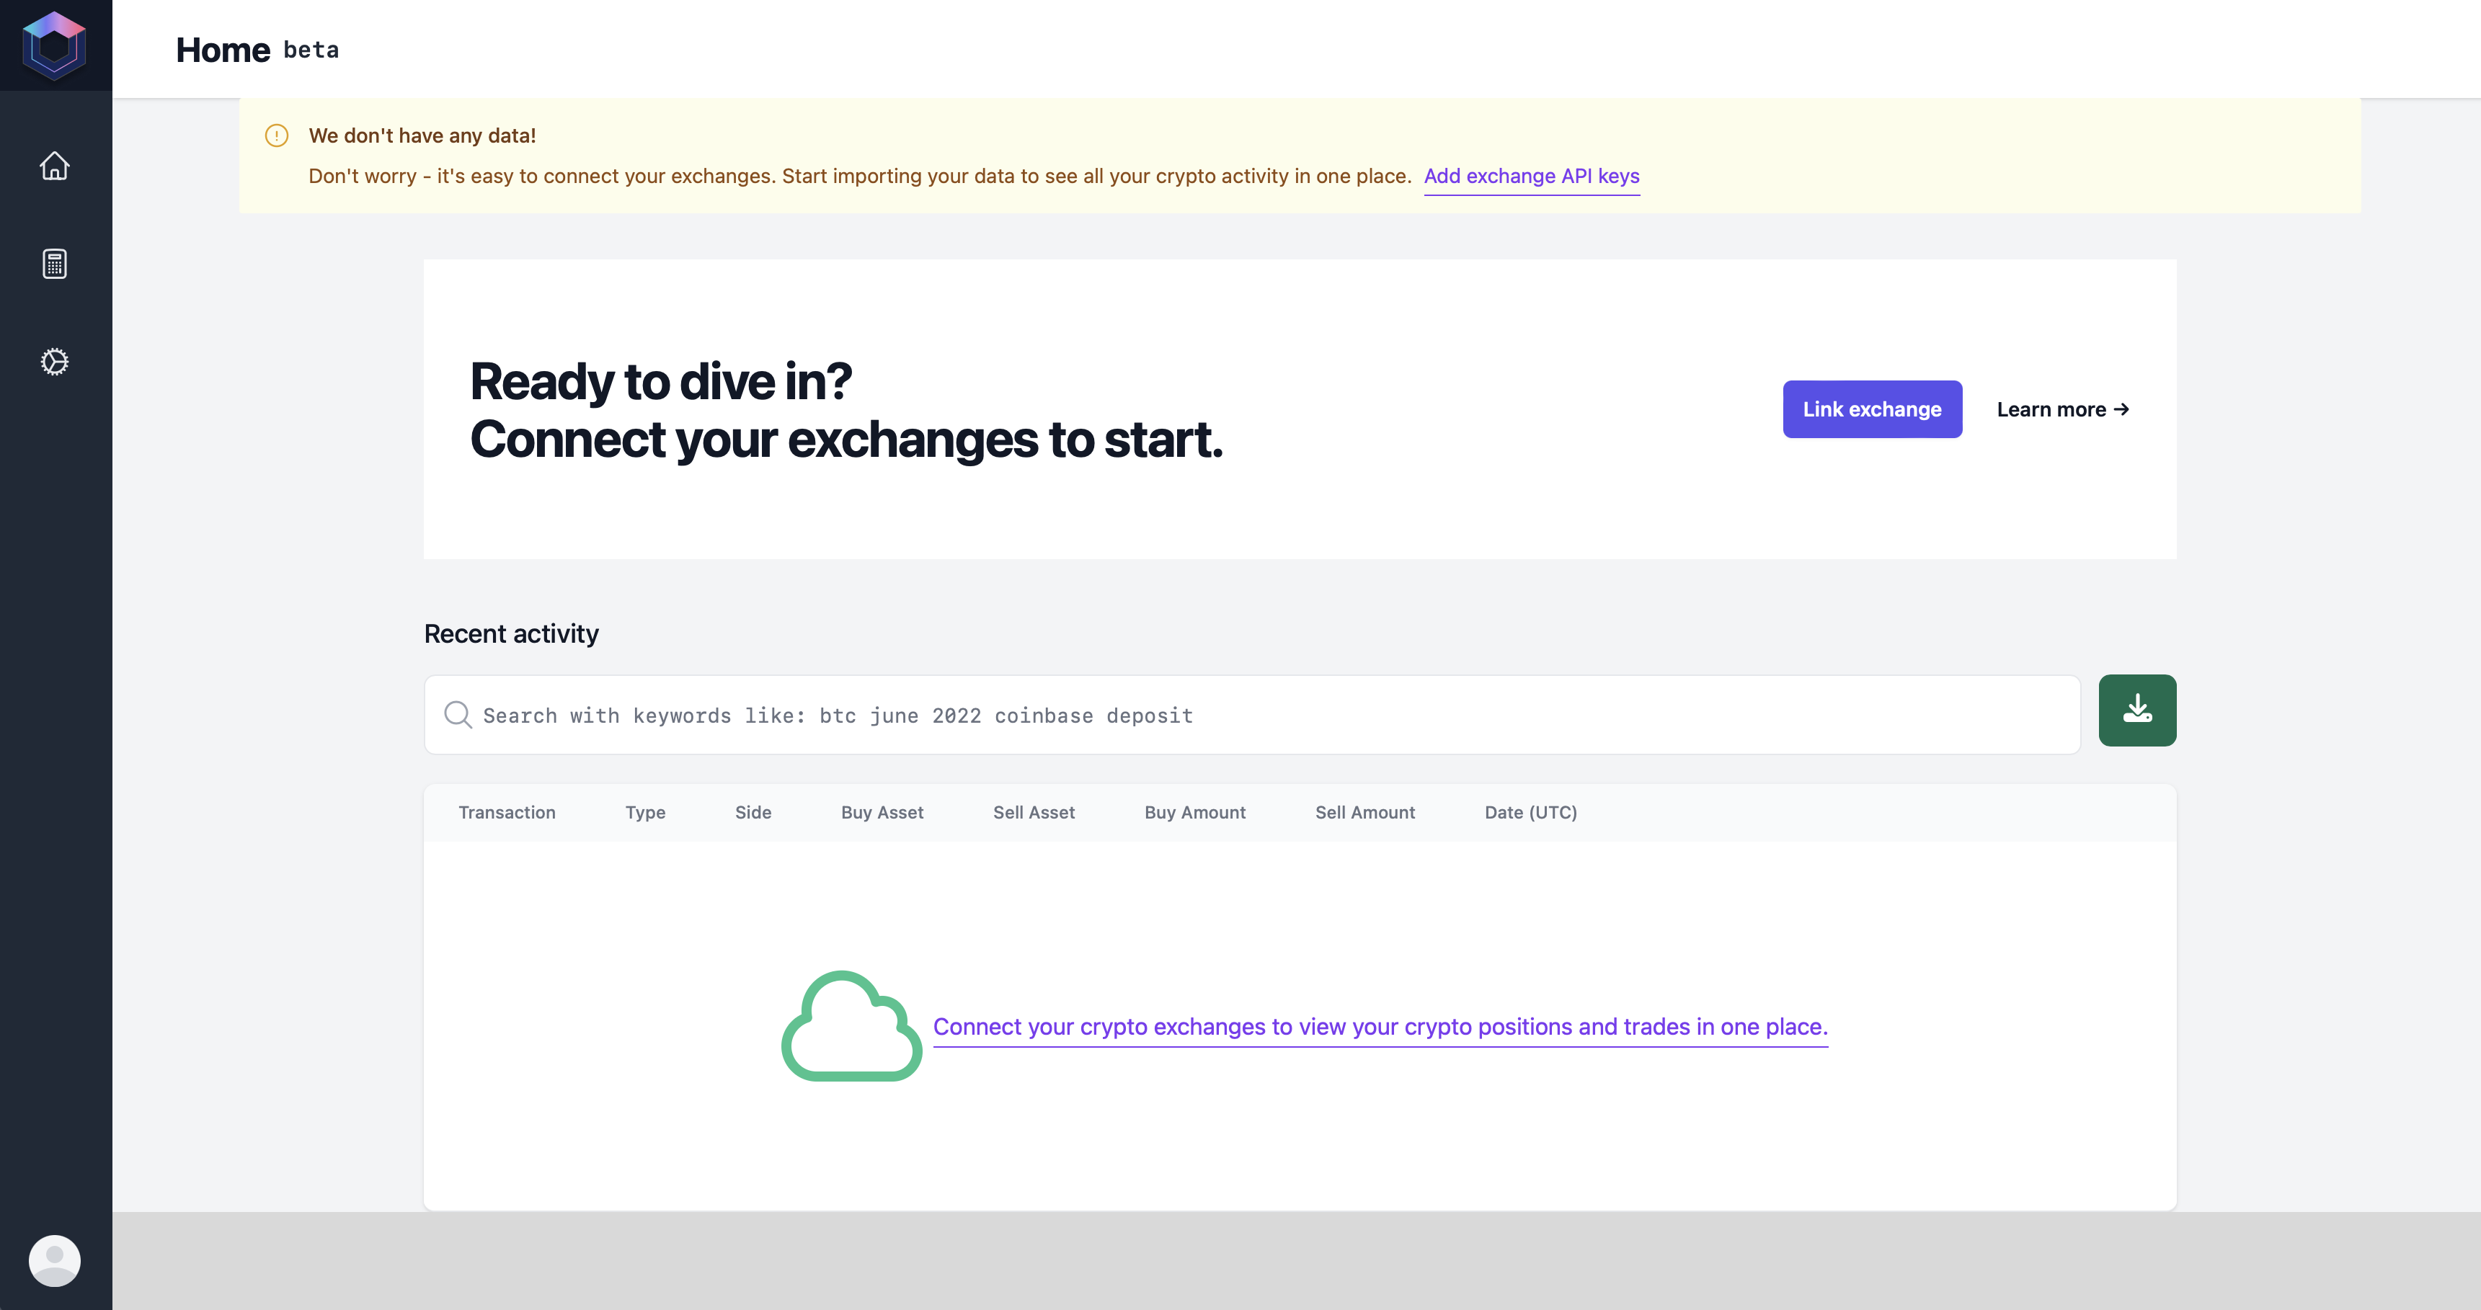Click the Date (UTC) column header
The height and width of the screenshot is (1310, 2481).
(1530, 812)
